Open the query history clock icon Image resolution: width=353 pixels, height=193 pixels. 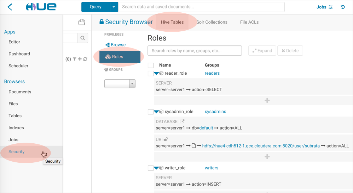(343, 7)
